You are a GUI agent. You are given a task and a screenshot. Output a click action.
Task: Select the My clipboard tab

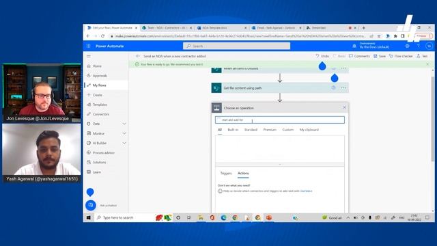309,130
